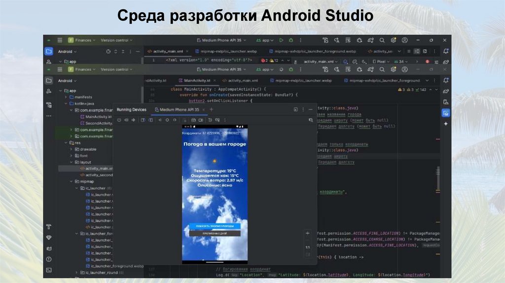505x283 pixels.
Task: Open the Gemini sparkle tool window
Action: point(446,124)
